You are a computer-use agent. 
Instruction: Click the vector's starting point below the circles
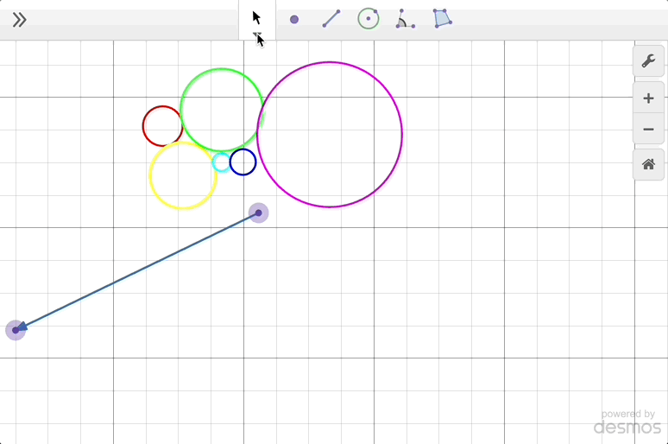click(x=258, y=212)
